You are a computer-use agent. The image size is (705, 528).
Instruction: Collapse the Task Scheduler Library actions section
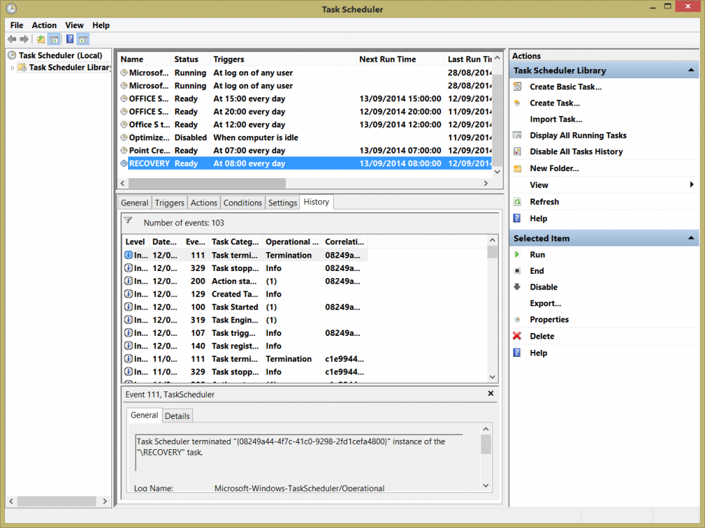tap(690, 71)
